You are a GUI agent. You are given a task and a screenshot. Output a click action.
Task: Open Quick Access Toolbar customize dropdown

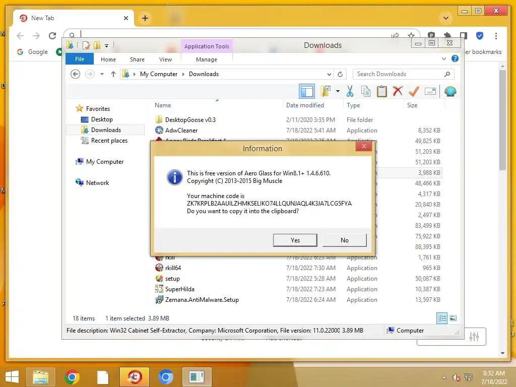pyautogui.click(x=107, y=46)
